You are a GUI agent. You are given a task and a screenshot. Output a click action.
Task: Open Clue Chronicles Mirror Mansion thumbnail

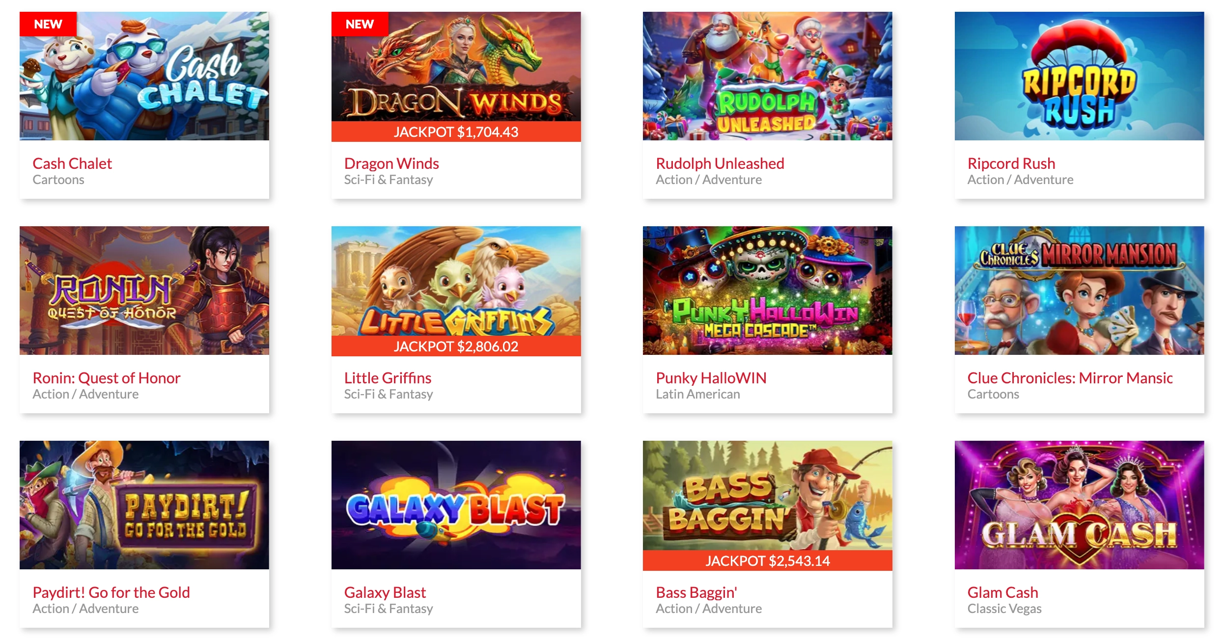coord(1079,291)
